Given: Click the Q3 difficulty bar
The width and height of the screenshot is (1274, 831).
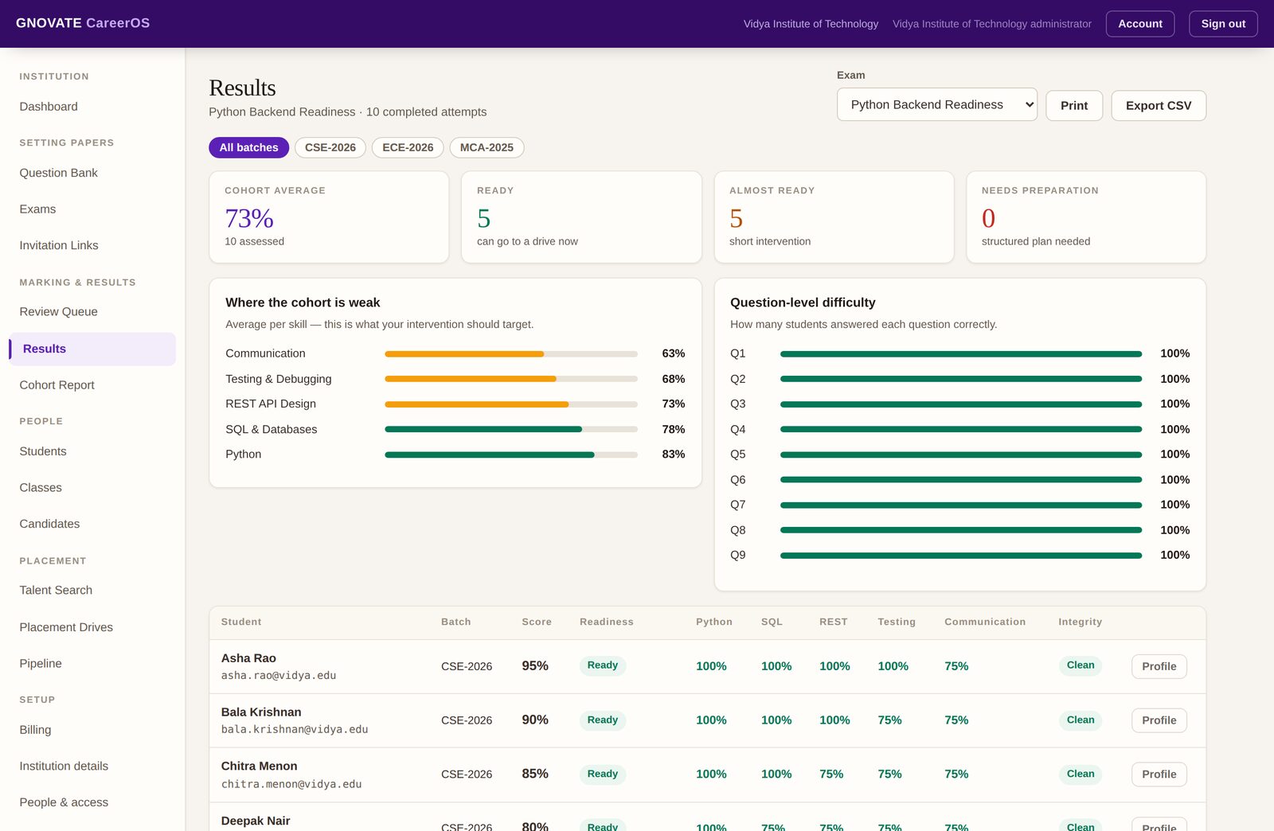Looking at the screenshot, I should (961, 404).
